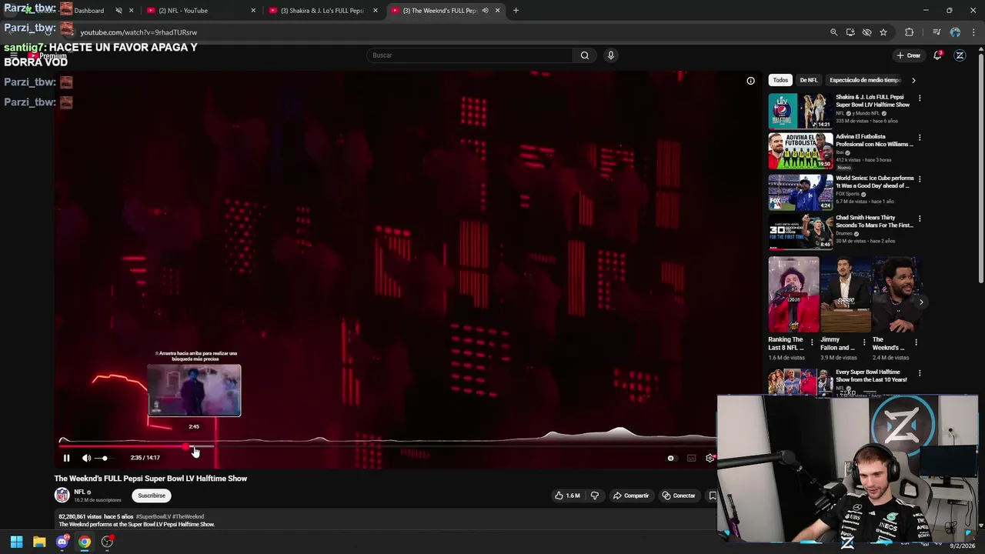Open options for The Weeknd's short

pyautogui.click(x=916, y=342)
